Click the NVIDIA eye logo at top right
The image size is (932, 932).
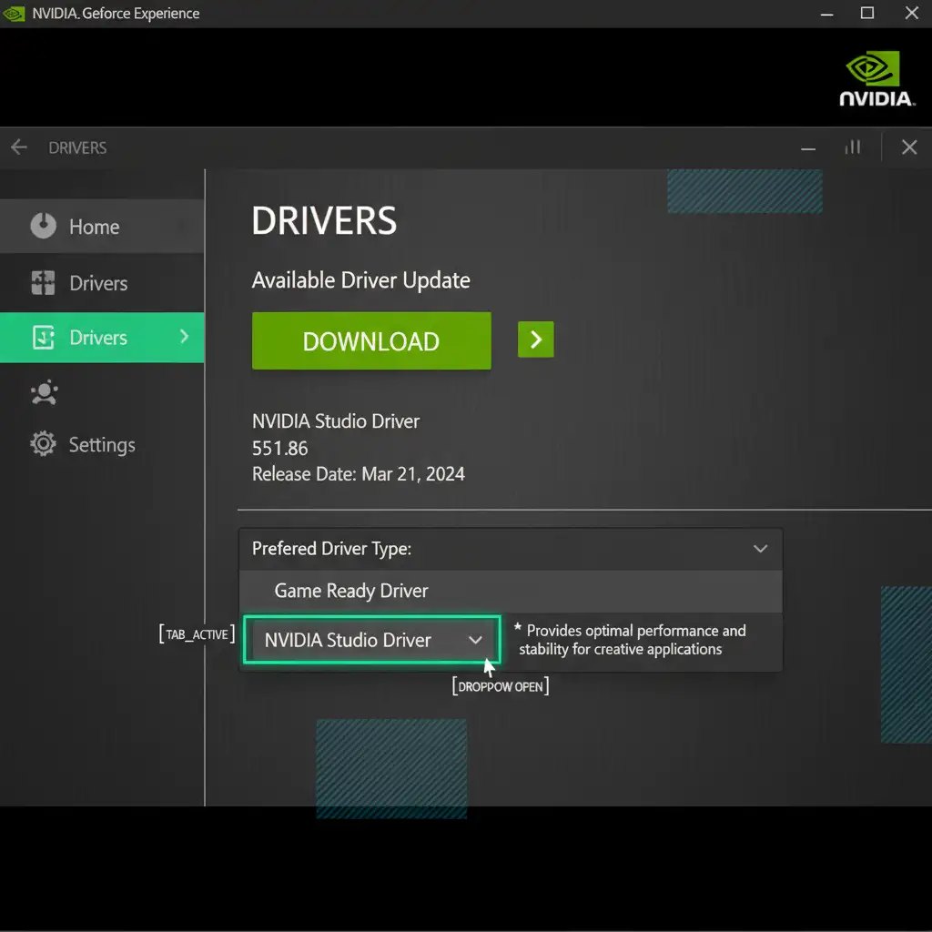point(873,69)
